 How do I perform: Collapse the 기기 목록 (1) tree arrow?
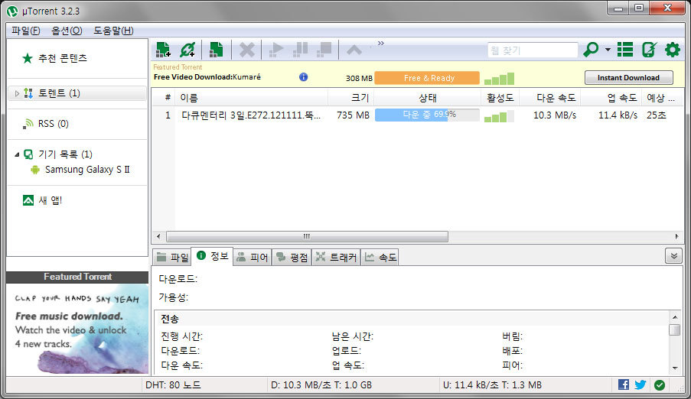(x=17, y=154)
